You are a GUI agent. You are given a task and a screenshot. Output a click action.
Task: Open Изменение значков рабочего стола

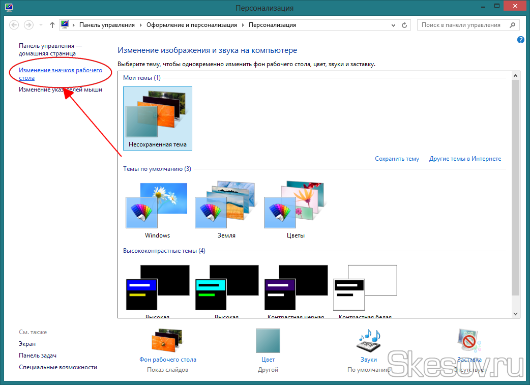(x=60, y=74)
